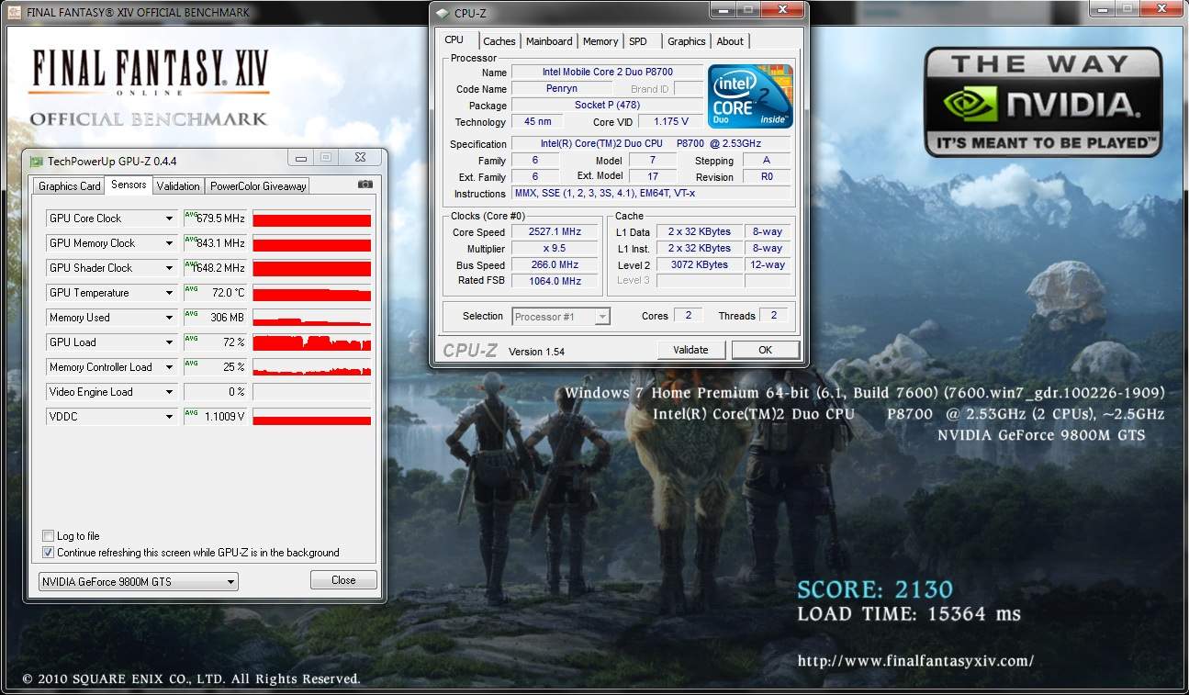The image size is (1189, 695).
Task: Open the About tab in CPU-Z
Action: point(730,41)
